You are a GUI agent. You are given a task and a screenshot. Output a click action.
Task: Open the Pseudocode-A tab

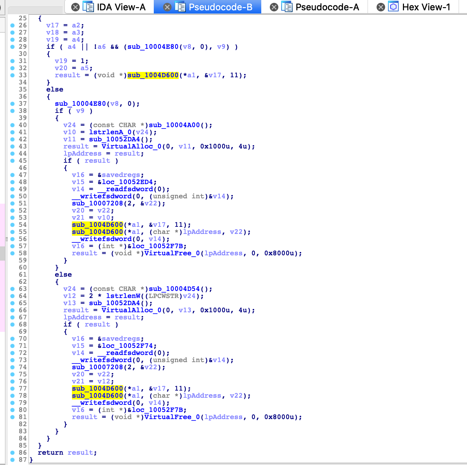(x=327, y=7)
